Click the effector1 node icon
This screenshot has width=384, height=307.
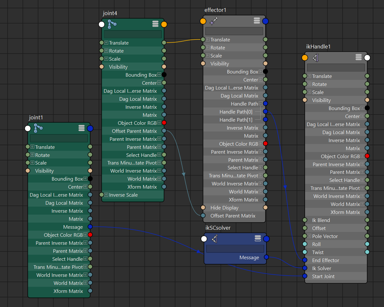pyautogui.click(x=214, y=21)
